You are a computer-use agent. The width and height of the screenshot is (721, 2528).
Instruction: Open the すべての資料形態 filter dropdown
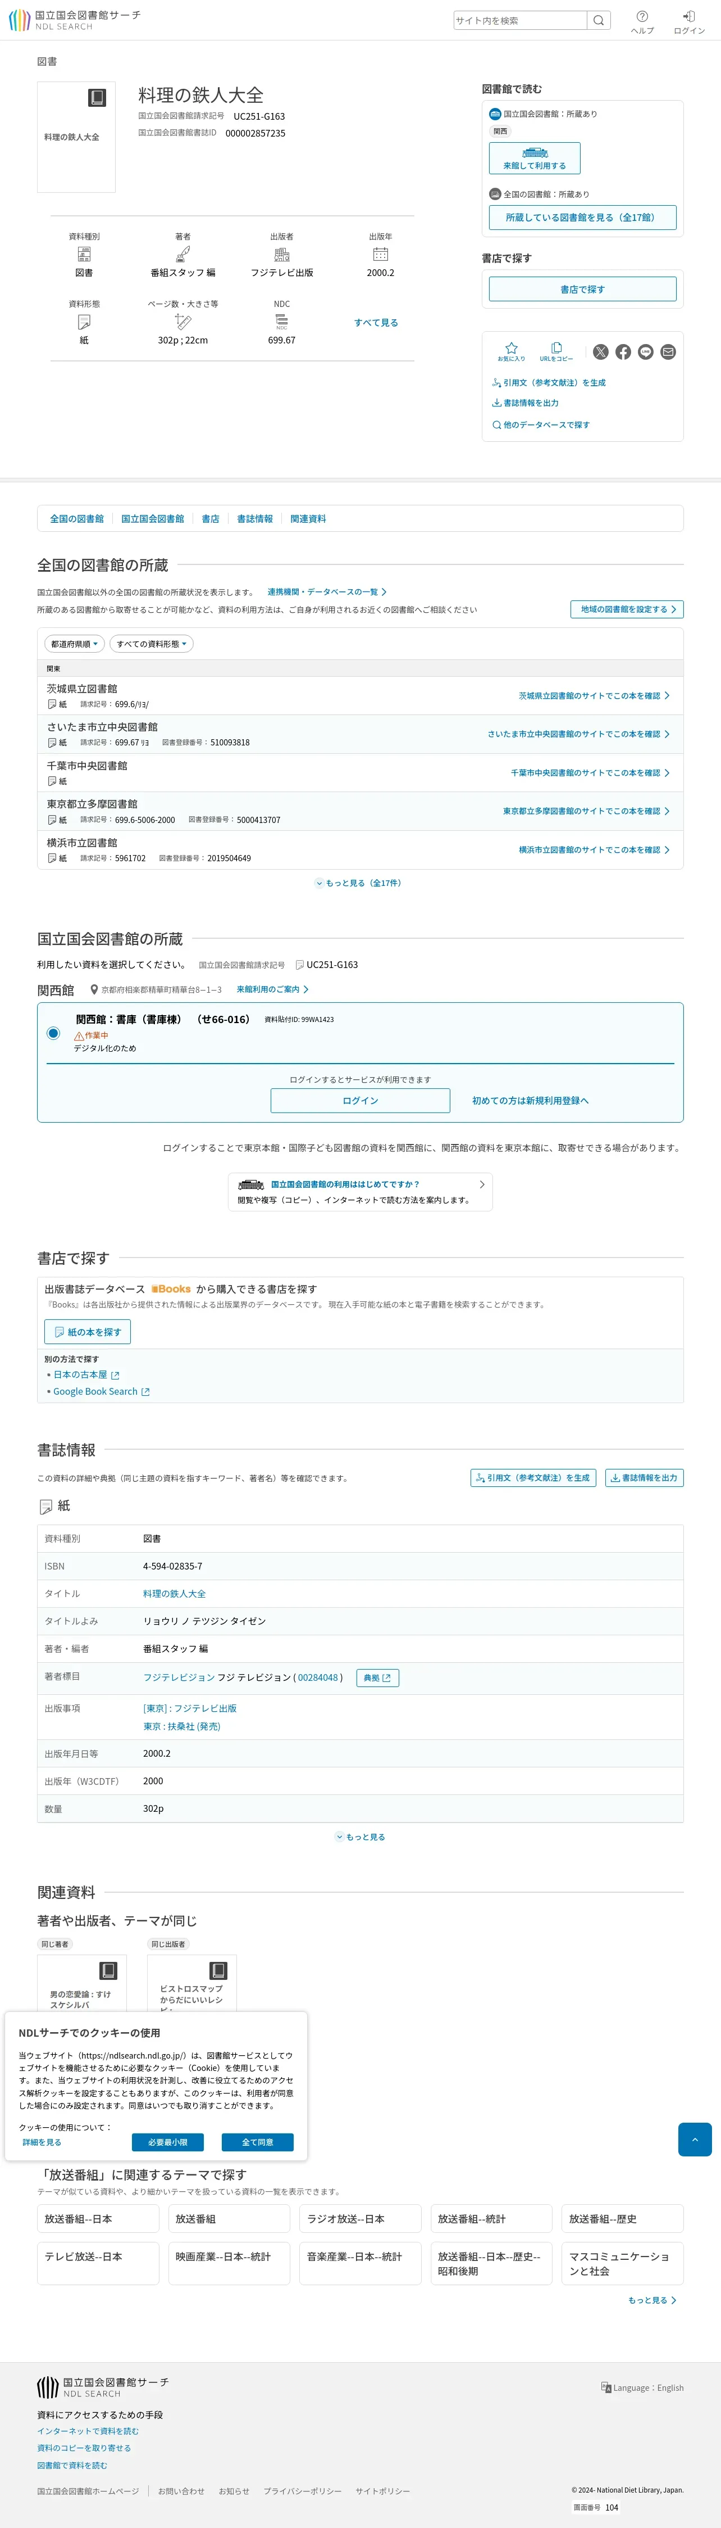point(151,644)
